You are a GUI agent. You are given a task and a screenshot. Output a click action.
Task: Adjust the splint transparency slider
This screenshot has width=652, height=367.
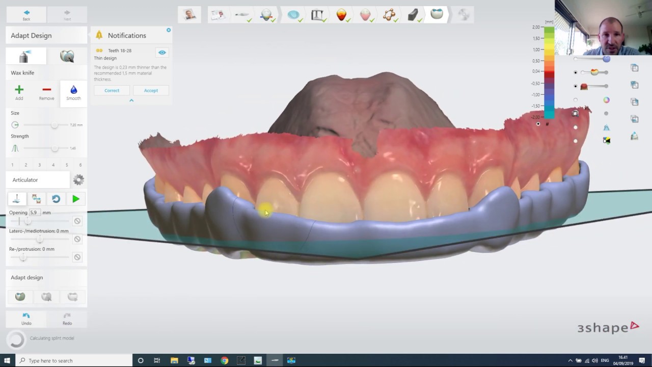point(591,59)
